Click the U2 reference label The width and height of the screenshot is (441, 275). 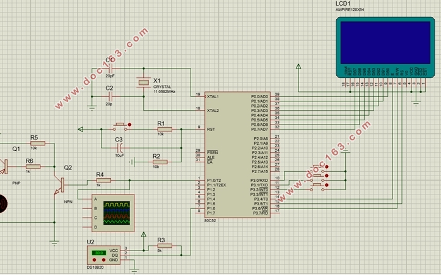pos(91,242)
